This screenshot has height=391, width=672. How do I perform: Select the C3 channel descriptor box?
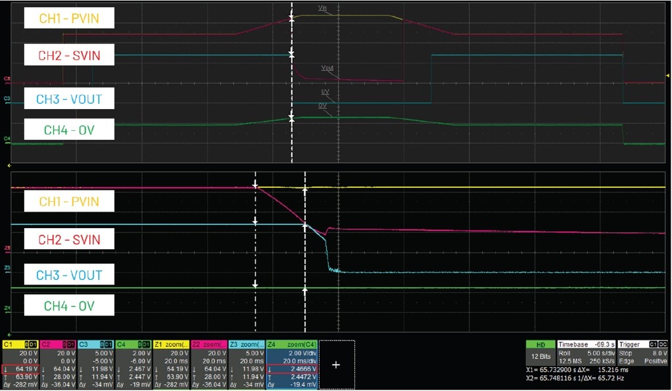[95, 365]
